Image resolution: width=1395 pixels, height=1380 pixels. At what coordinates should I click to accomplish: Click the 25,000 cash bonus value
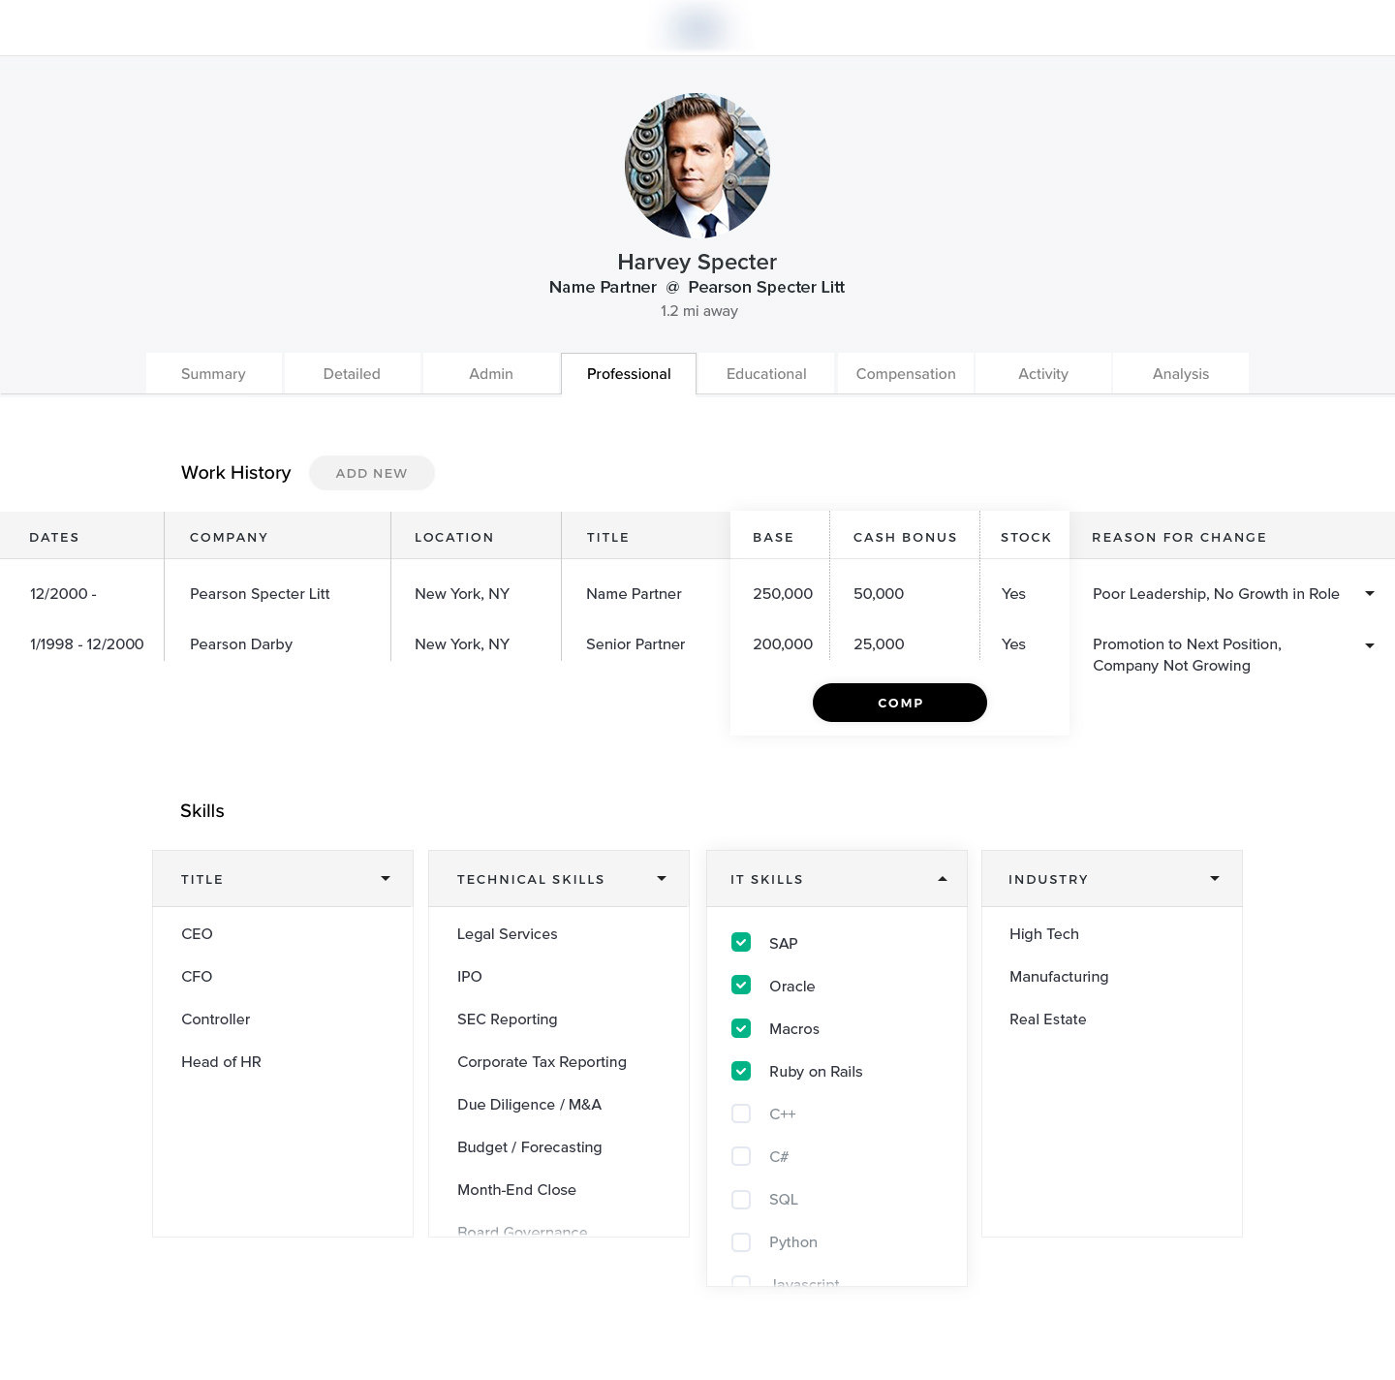pyautogui.click(x=879, y=644)
